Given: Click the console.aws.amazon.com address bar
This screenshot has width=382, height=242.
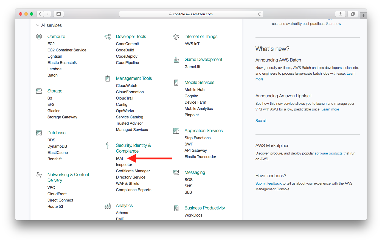Looking at the screenshot, I should pyautogui.click(x=191, y=14).
